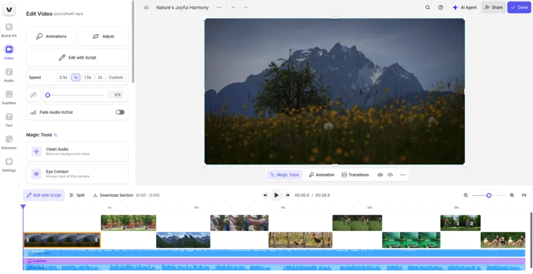Click the search magnifier icon
The width and height of the screenshot is (533, 274).
pyautogui.click(x=428, y=7)
